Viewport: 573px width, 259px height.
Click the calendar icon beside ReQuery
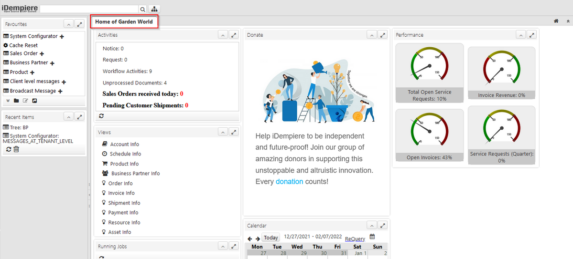pyautogui.click(x=372, y=237)
